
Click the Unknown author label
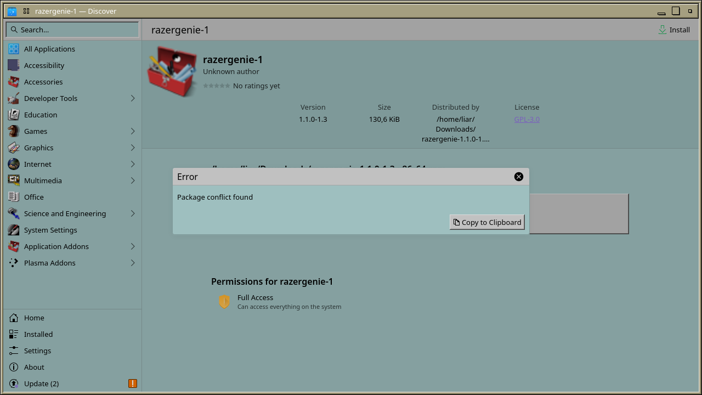click(x=231, y=71)
